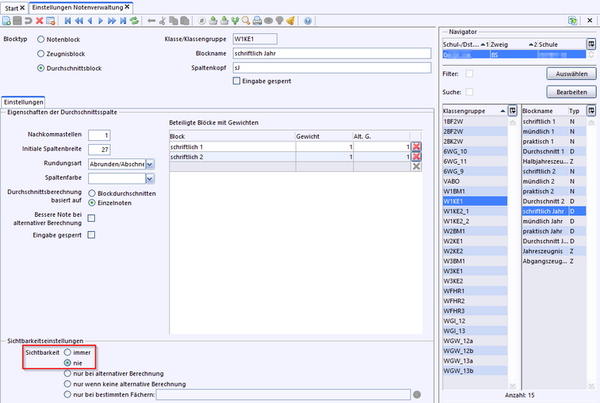Screen dimensions: 600x403
Task: Click the Bearbeiten button in Navigator
Action: [x=570, y=93]
